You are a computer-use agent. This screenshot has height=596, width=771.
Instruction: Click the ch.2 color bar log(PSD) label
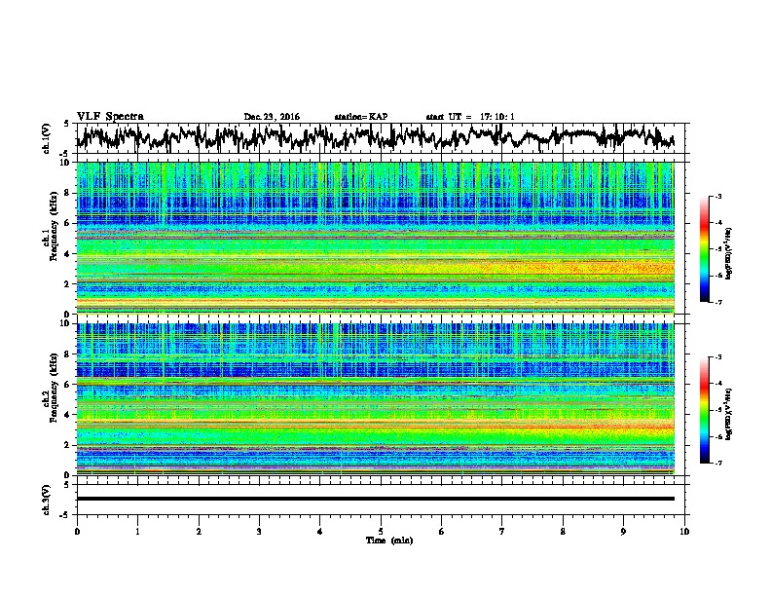[729, 414]
